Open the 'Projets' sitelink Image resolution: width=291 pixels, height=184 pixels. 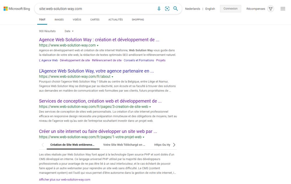coord(161,60)
